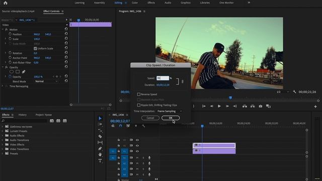Open the Time Interpolation Frame Sampling dropdown
The image size is (322, 181).
(x=170, y=111)
